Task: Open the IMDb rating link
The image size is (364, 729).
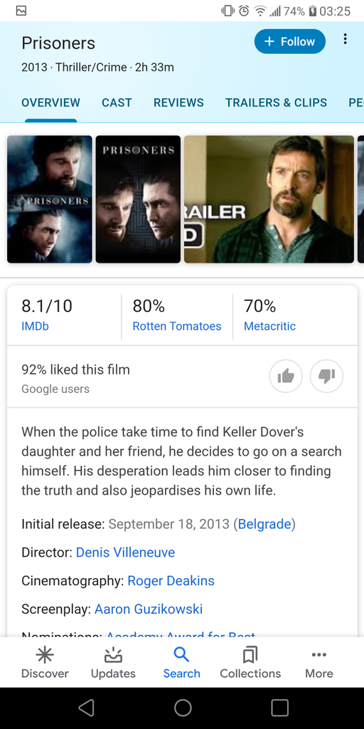Action: pos(35,326)
